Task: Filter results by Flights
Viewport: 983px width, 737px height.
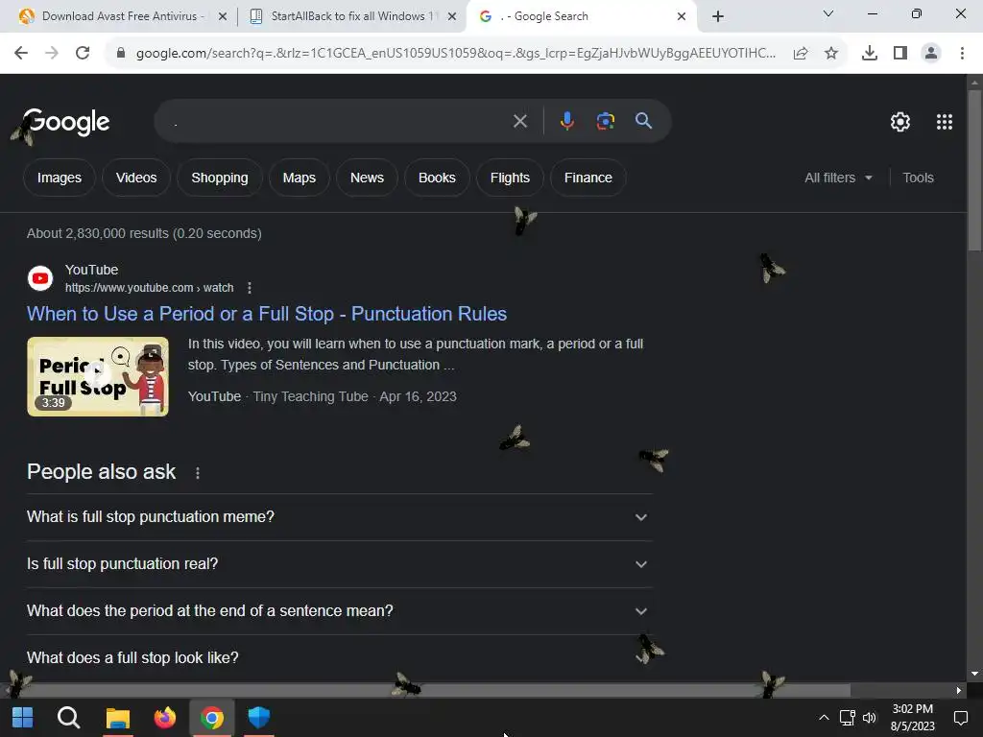Action: [x=510, y=178]
